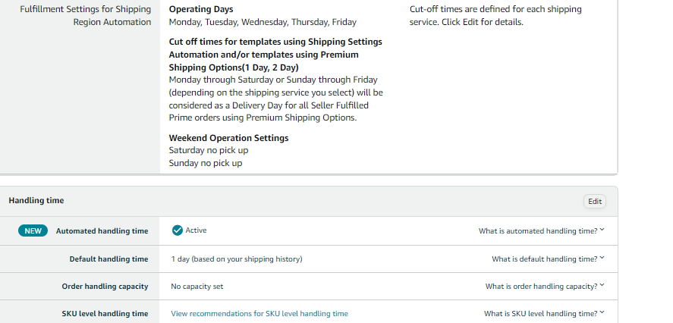Viewport: 673px width, 323px height.
Task: Click the Edit button for Handling time
Action: pyautogui.click(x=594, y=201)
